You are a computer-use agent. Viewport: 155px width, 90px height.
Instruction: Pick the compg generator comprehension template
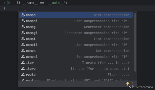click(x=76, y=27)
